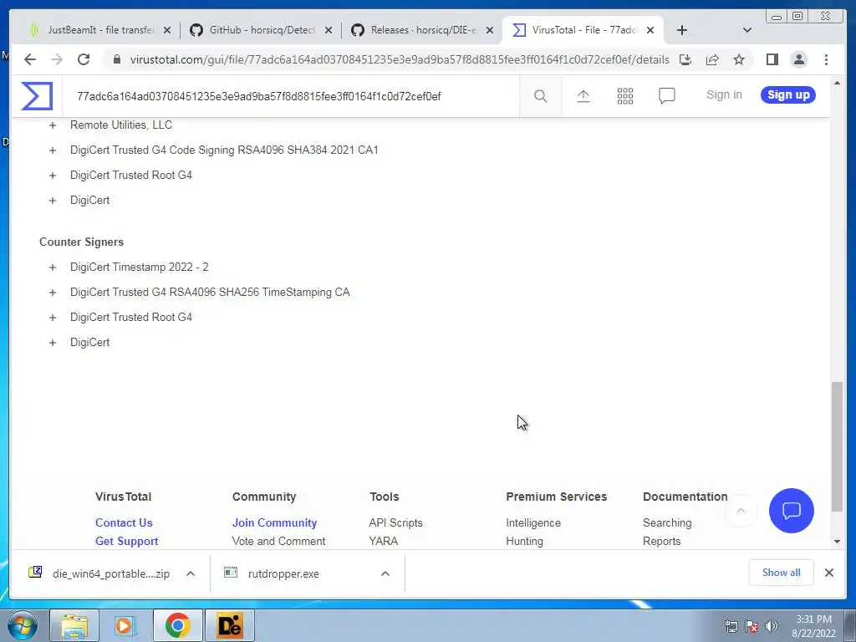Image resolution: width=856 pixels, height=642 pixels.
Task: Click the share page icon
Action: 712,59
